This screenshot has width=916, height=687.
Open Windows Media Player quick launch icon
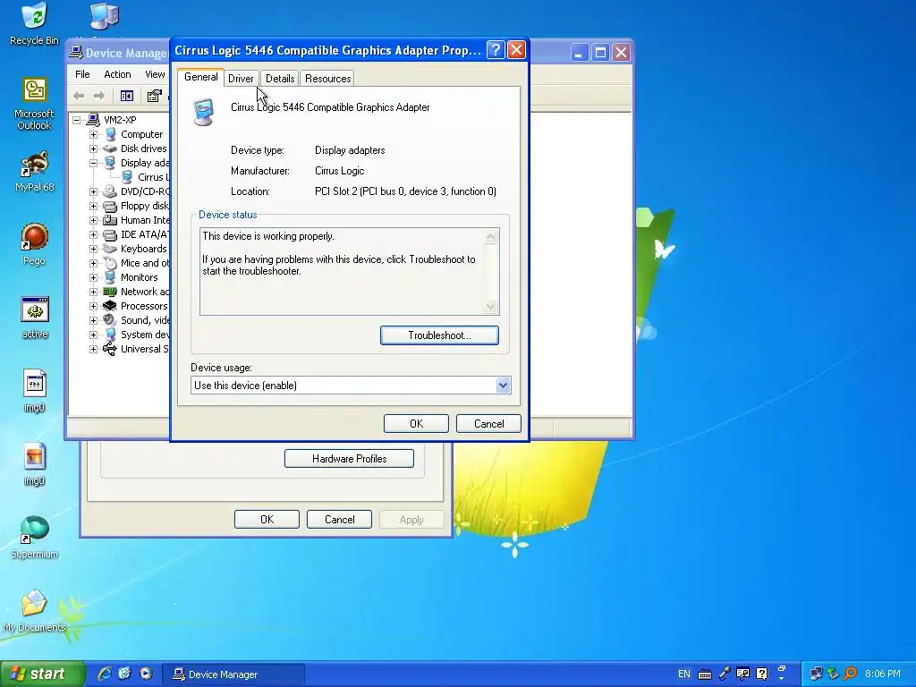click(146, 674)
